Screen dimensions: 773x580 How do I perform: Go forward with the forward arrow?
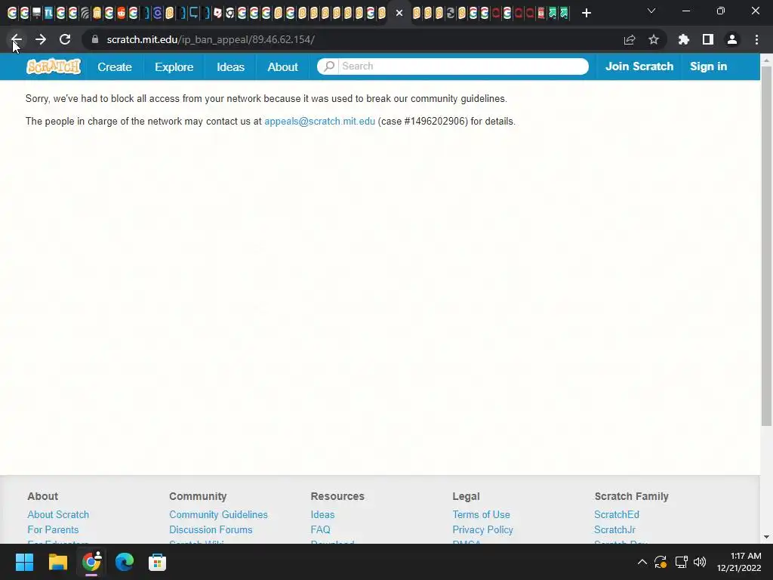coord(41,39)
